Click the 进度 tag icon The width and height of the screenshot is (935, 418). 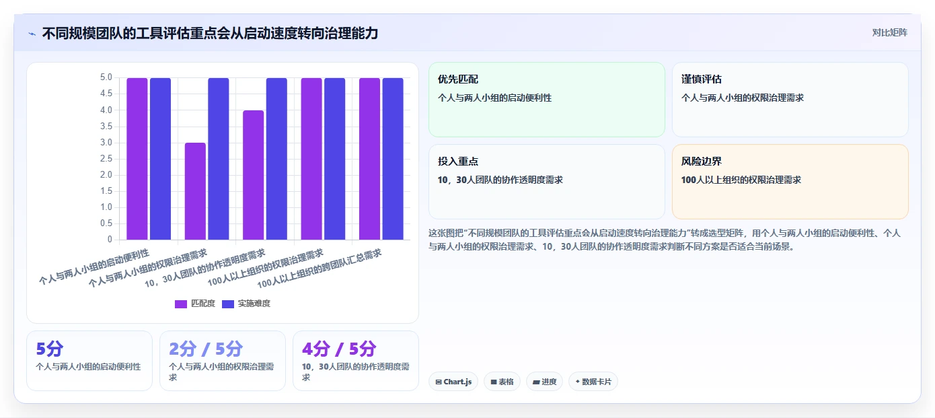pyautogui.click(x=536, y=382)
